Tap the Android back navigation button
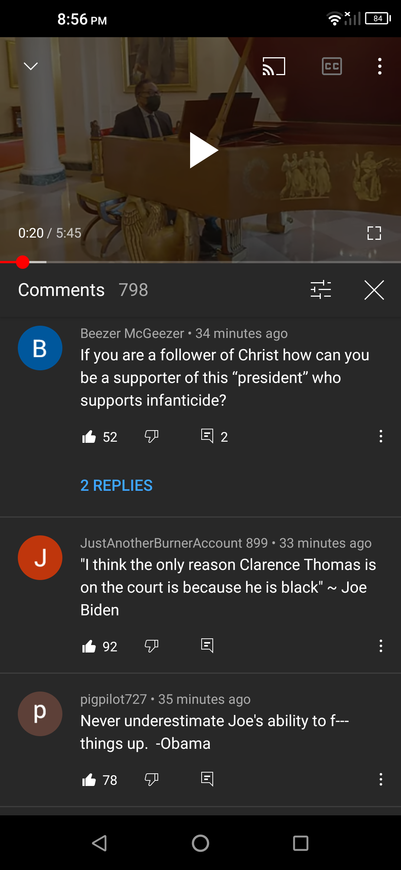Image resolution: width=401 pixels, height=870 pixels. coord(100,843)
